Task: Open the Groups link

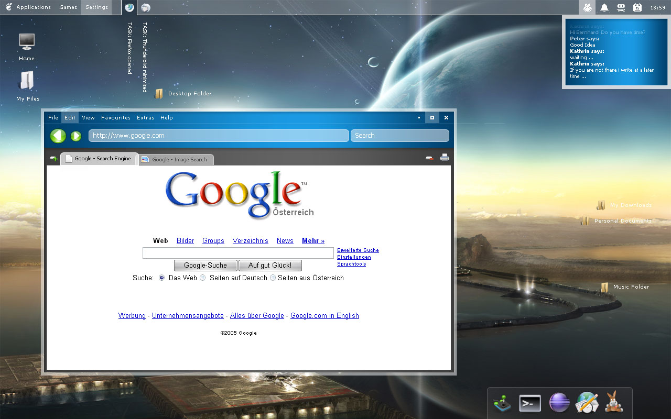Action: pyautogui.click(x=213, y=241)
